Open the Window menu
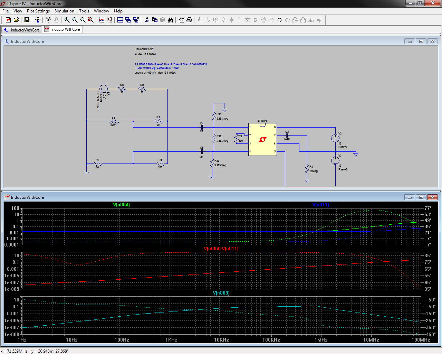The image size is (442, 354). click(x=102, y=11)
